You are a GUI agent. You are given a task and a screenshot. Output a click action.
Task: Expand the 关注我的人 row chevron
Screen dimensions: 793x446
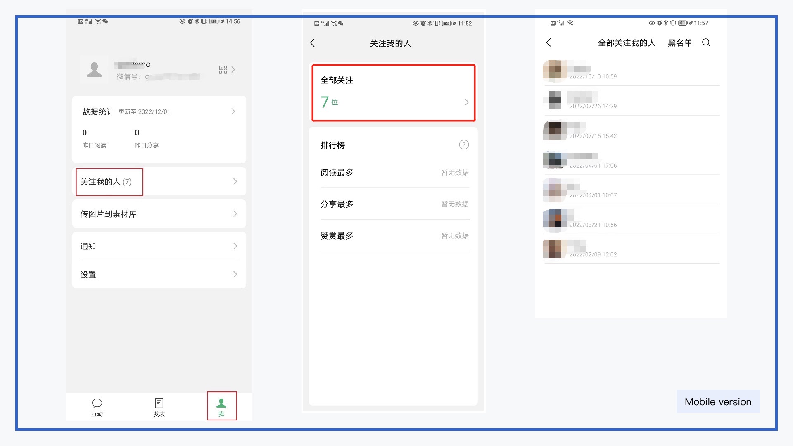pos(235,181)
